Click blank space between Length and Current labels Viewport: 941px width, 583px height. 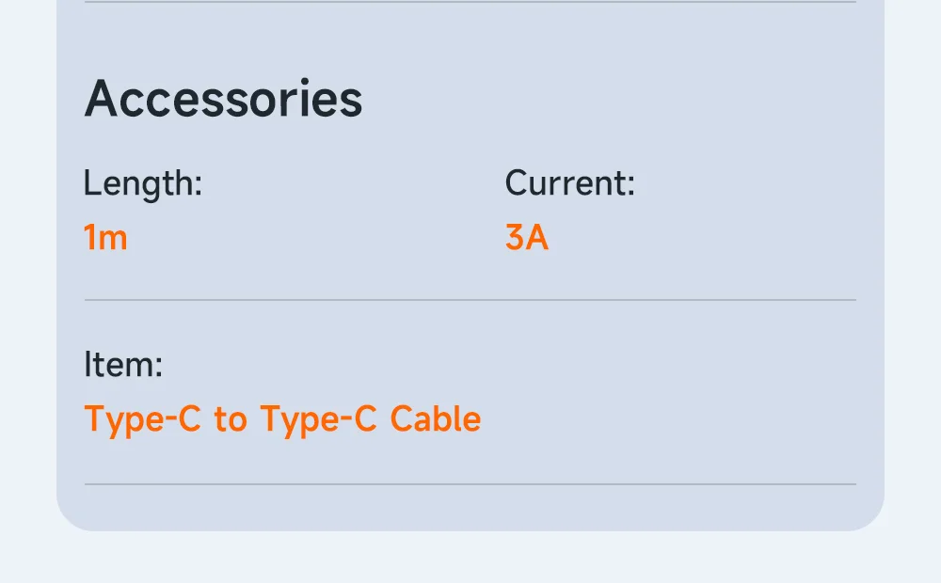pyautogui.click(x=354, y=183)
